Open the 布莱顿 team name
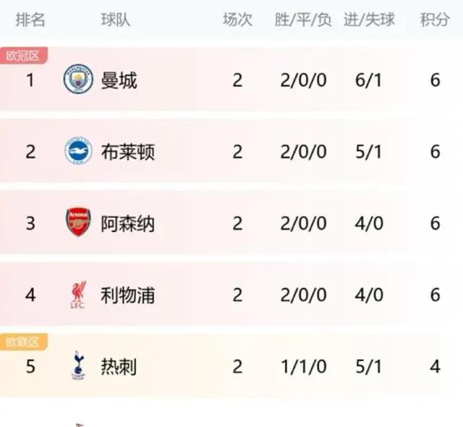The width and height of the screenshot is (463, 427). (127, 152)
